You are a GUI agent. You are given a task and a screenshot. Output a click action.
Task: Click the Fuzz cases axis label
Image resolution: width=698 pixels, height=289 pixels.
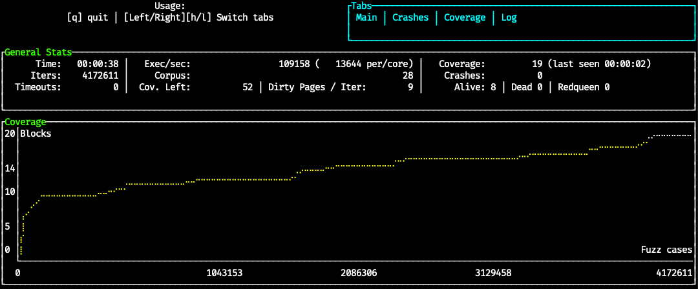pyautogui.click(x=666, y=250)
